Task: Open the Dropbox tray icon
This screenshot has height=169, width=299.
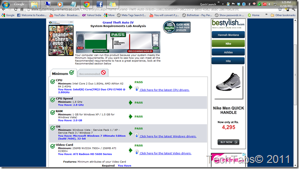Action: [239, 4]
